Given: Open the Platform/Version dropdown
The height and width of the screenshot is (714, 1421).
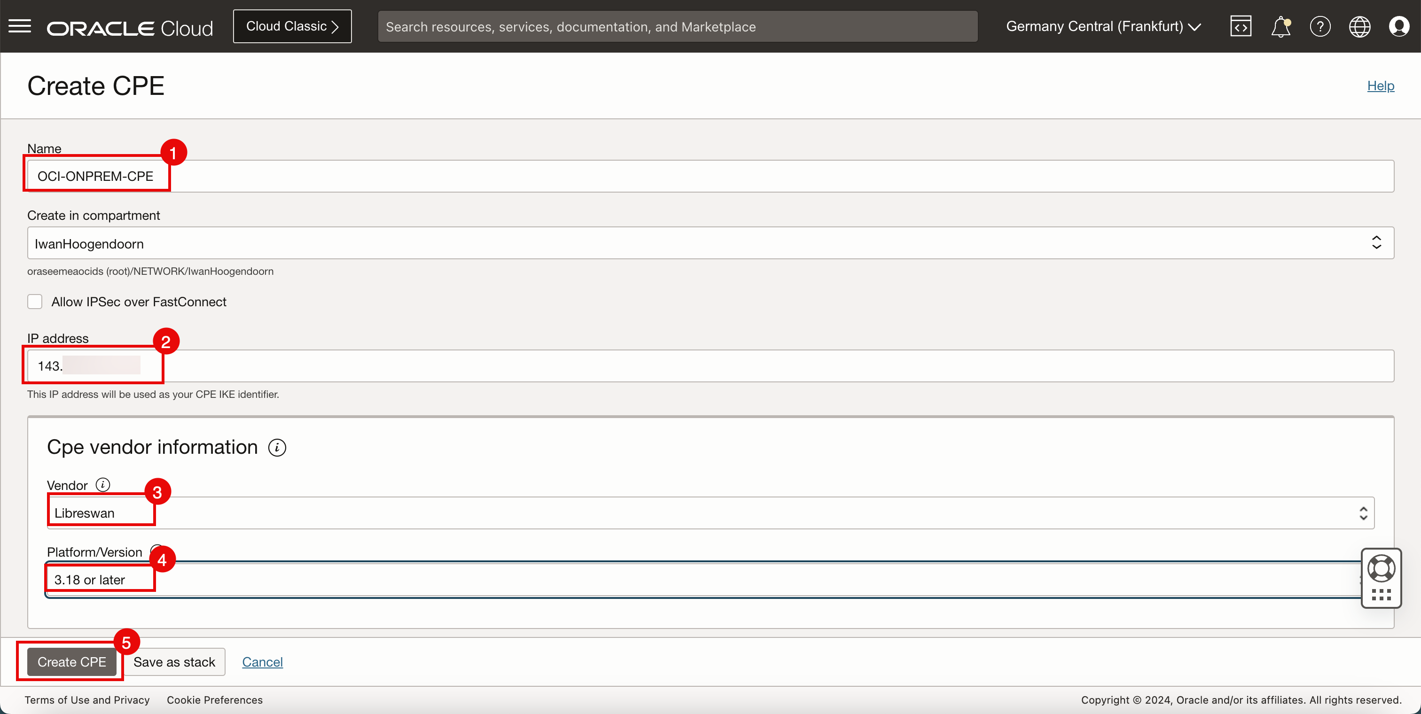Looking at the screenshot, I should tap(701, 580).
